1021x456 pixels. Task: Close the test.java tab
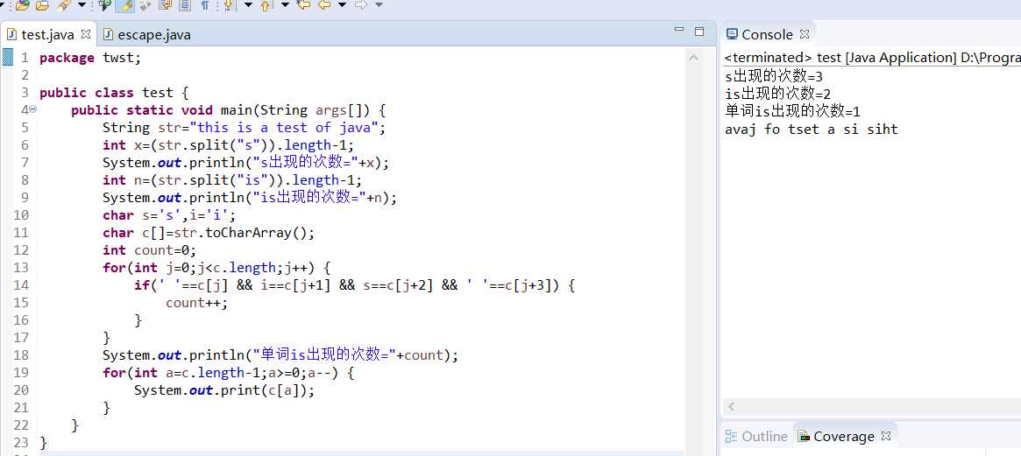point(85,34)
